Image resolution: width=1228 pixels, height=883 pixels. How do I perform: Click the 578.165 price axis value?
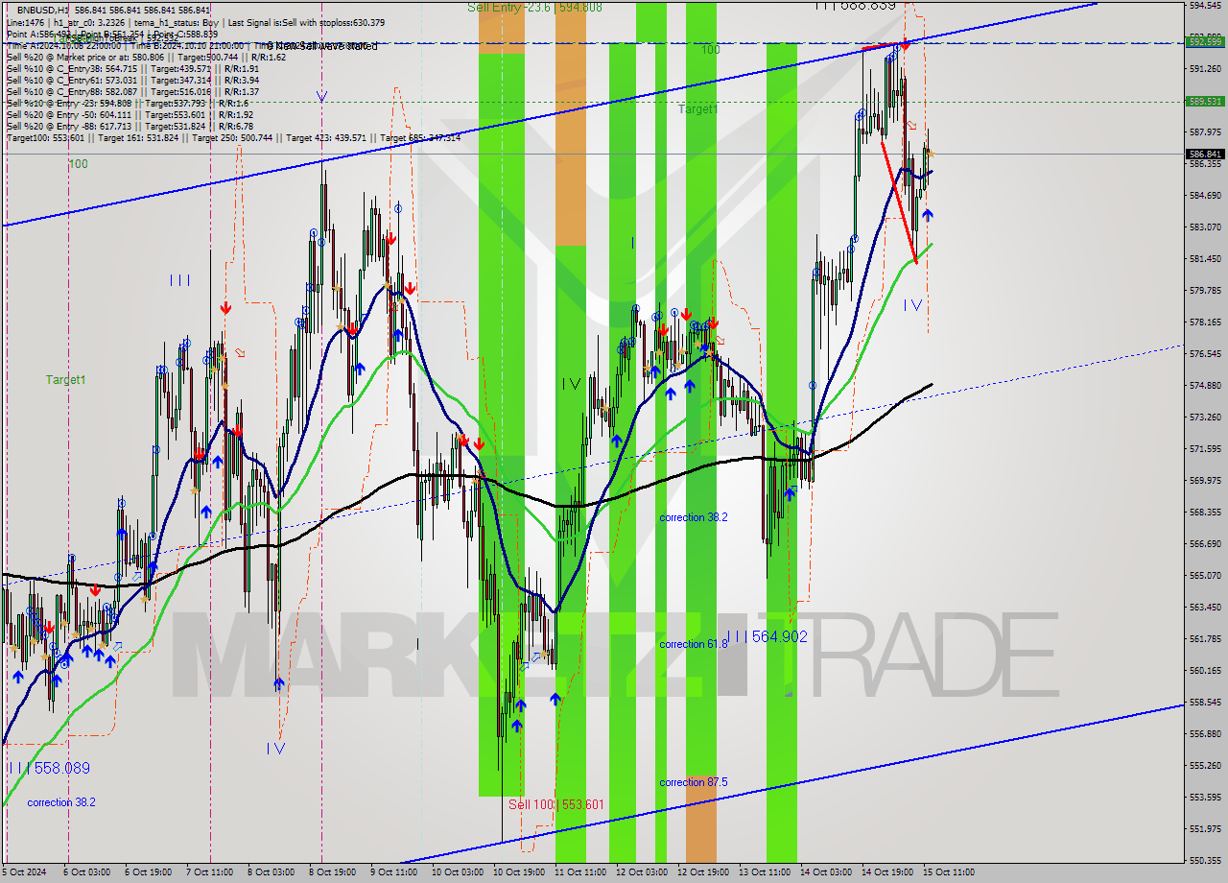click(1205, 322)
